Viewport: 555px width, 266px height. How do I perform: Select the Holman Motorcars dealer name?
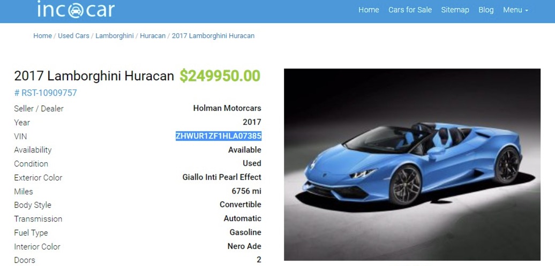pos(227,108)
